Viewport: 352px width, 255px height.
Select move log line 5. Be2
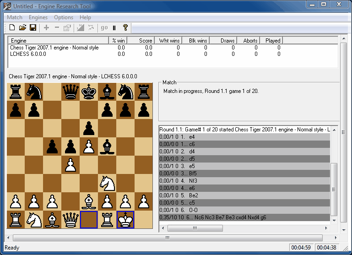[x=244, y=195]
